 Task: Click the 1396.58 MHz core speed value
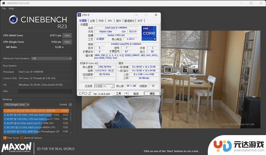click(x=104, y=67)
